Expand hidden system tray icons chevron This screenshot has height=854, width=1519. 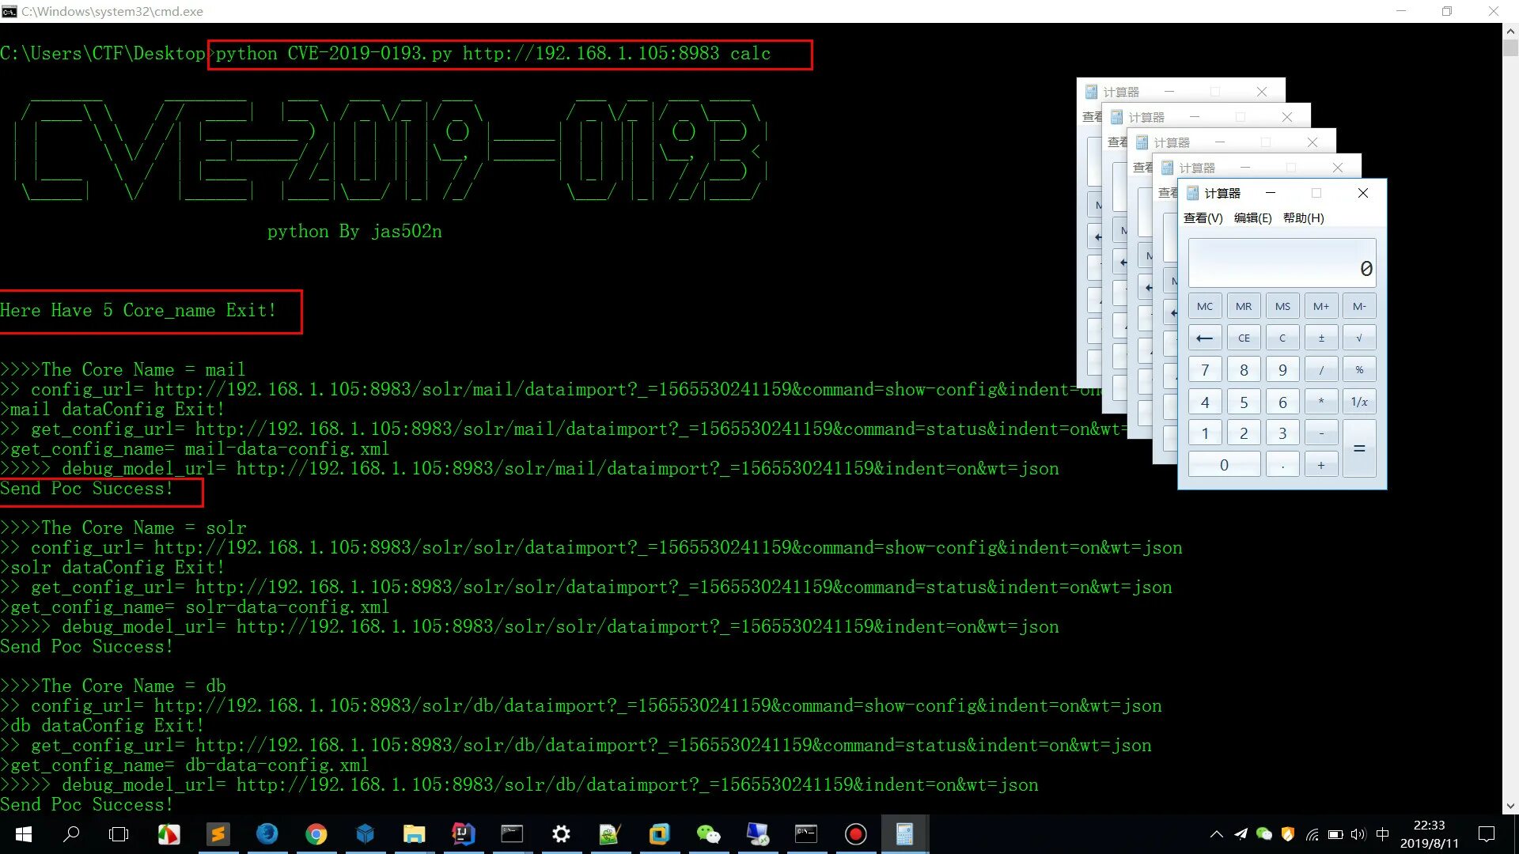pos(1216,833)
